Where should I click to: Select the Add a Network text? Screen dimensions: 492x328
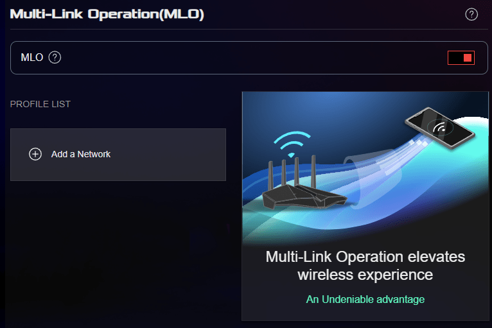point(81,154)
